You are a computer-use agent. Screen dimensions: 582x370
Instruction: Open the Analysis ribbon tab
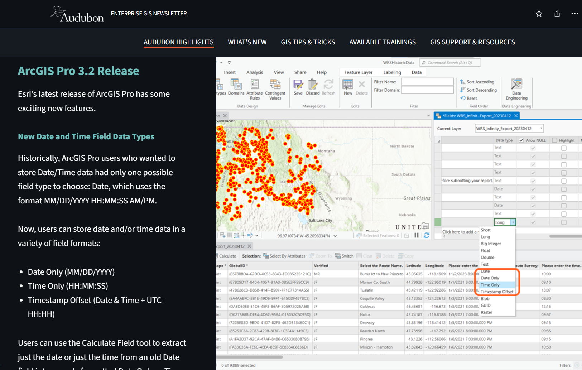coord(255,72)
